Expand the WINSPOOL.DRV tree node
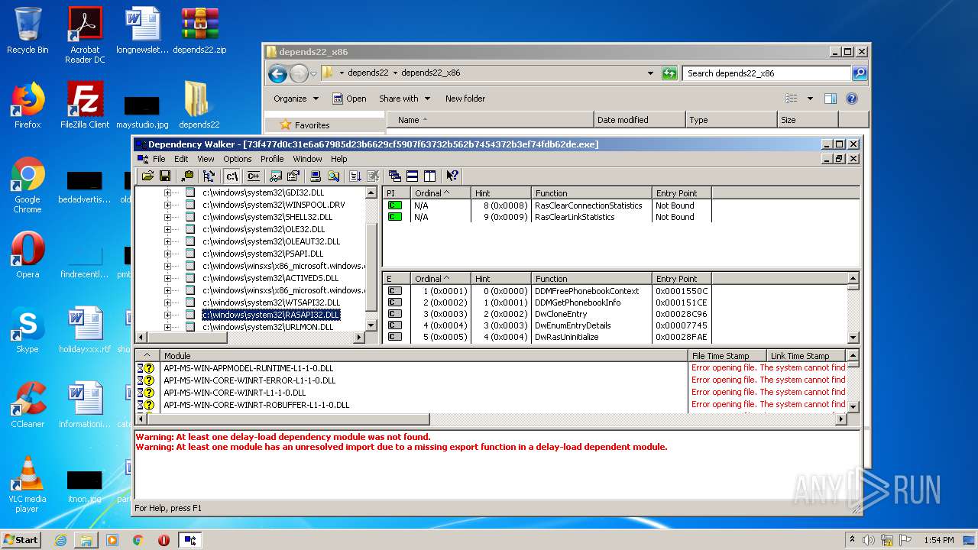The width and height of the screenshot is (978, 550). (167, 205)
